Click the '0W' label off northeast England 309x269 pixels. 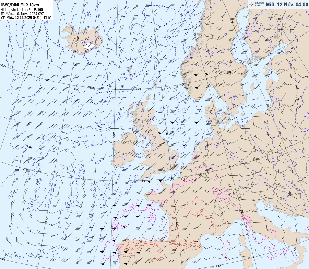click(166, 133)
